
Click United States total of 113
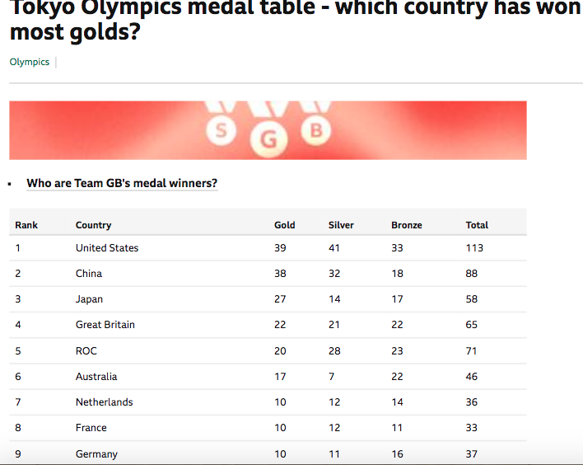pos(474,248)
